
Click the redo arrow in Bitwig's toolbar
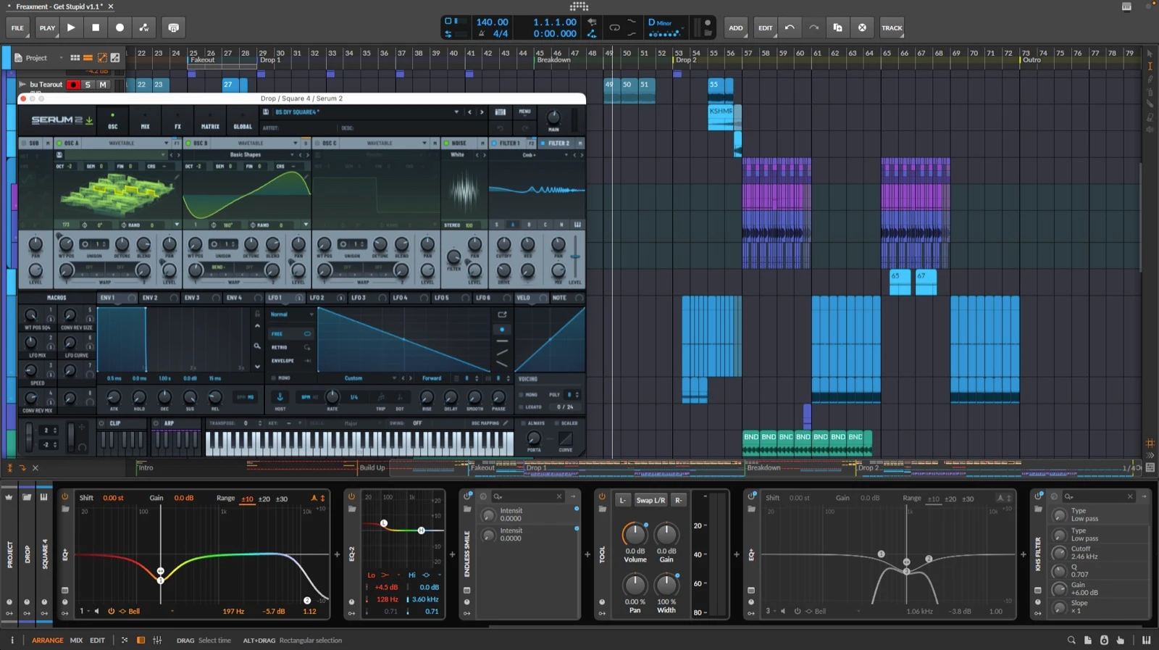[x=813, y=28]
